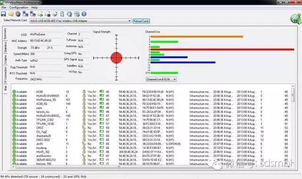Expand the Channel Use B/G/N dropdown
This screenshot has width=302, height=179.
pyautogui.click(x=161, y=80)
